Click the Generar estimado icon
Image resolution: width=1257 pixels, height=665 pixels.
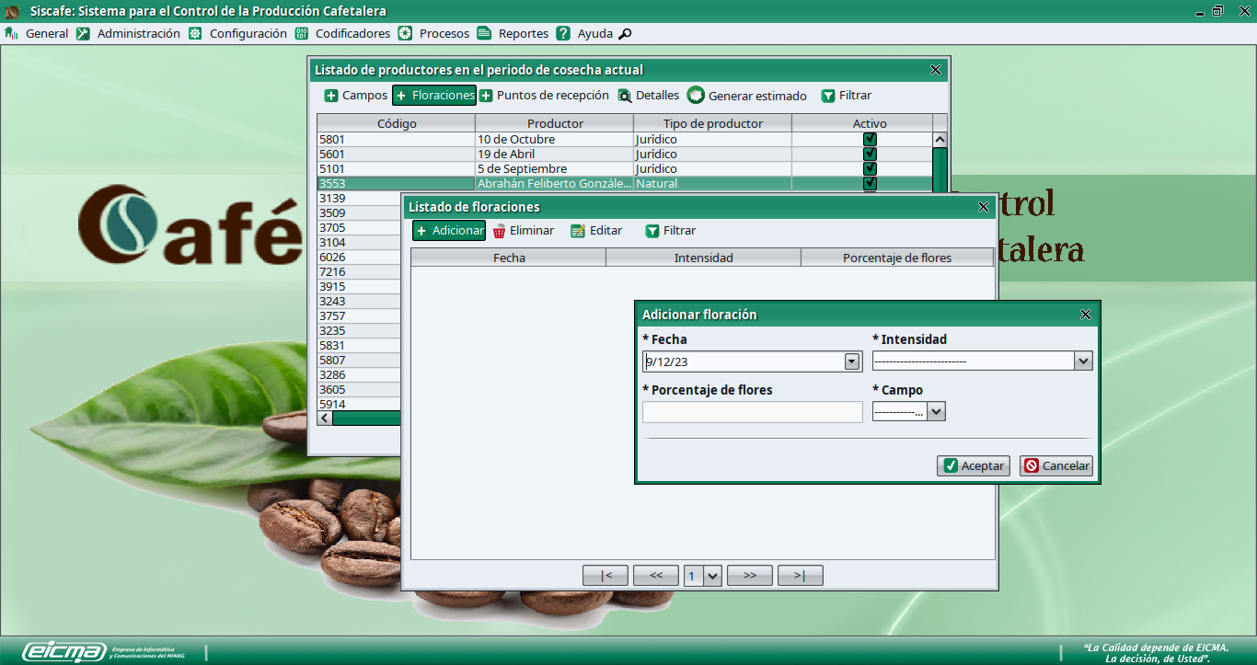[x=696, y=96]
